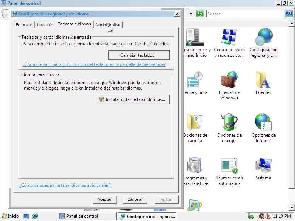Click the Cancelar button
The width and height of the screenshot is (295, 221).
tap(135, 199)
